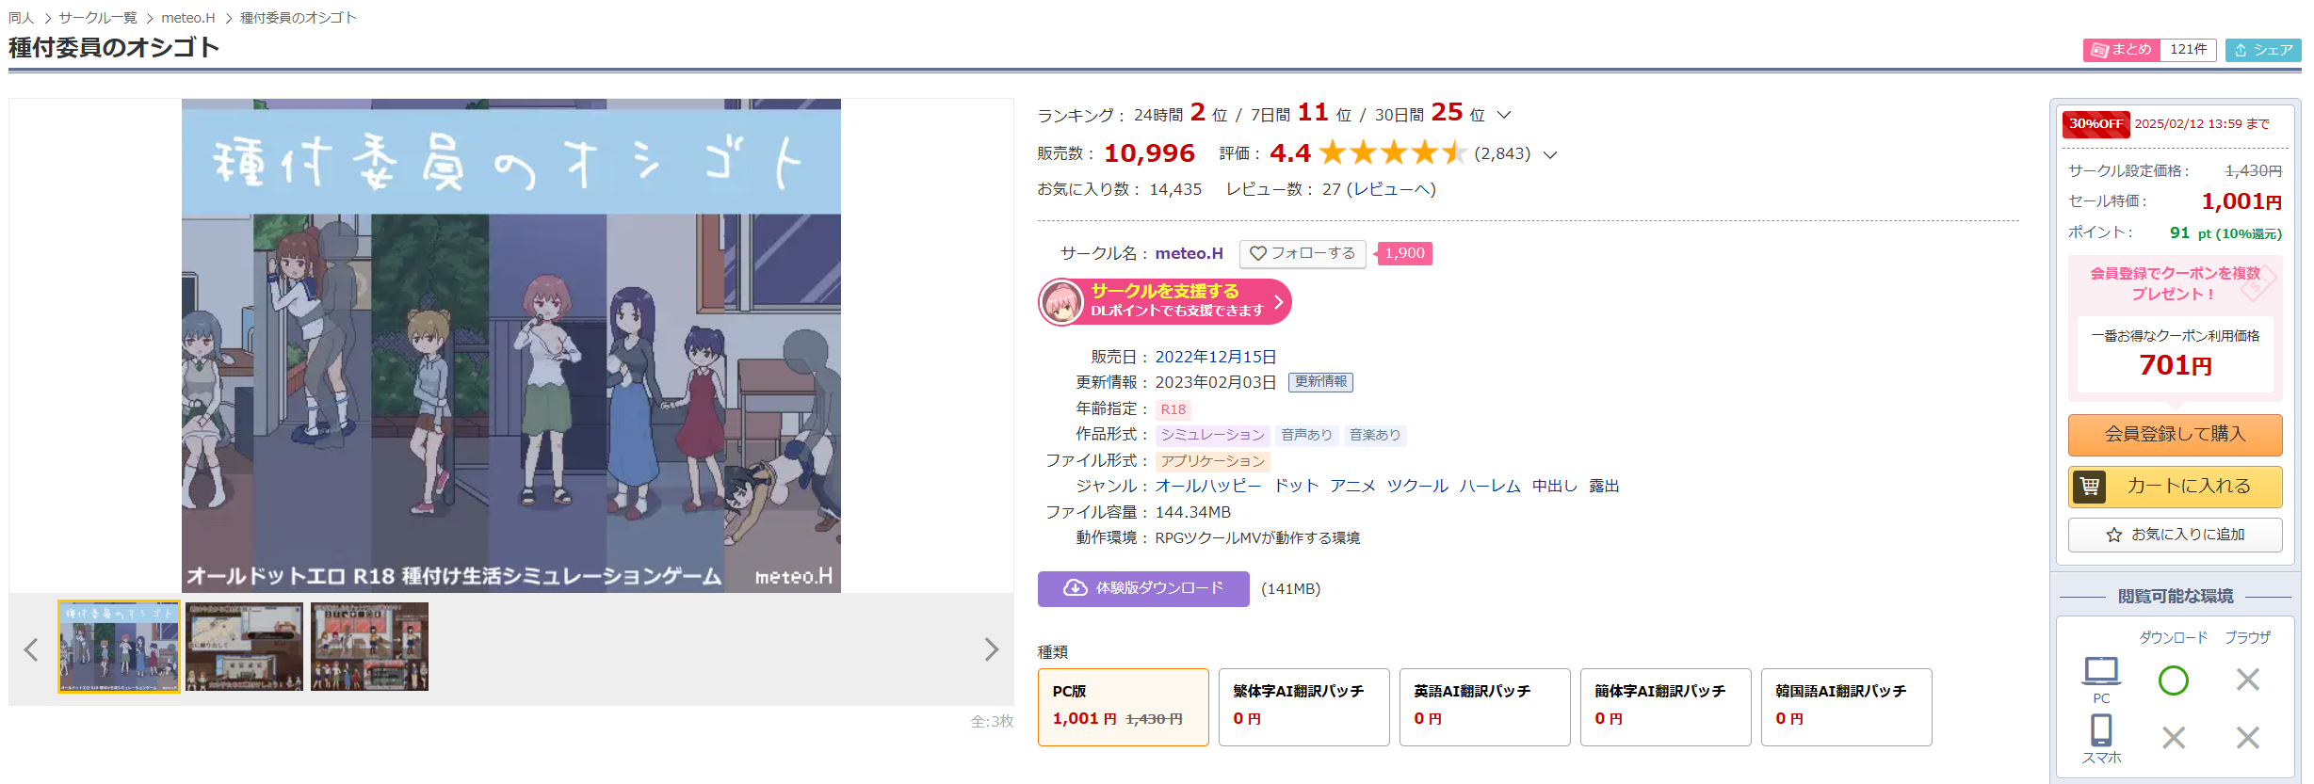2314x784 pixels.
Task: Select the 韓国語AI翻訳パッチ variant option
Action: tap(1847, 707)
